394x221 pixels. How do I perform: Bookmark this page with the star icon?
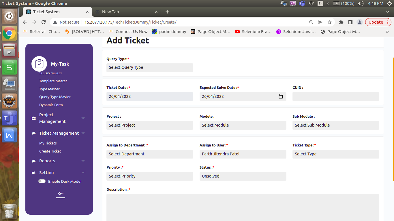tap(330, 22)
